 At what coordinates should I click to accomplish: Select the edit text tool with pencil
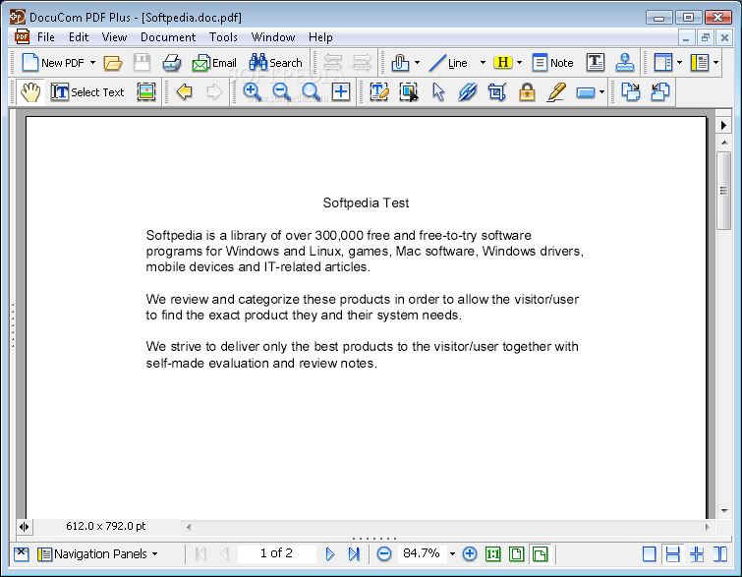[x=379, y=91]
